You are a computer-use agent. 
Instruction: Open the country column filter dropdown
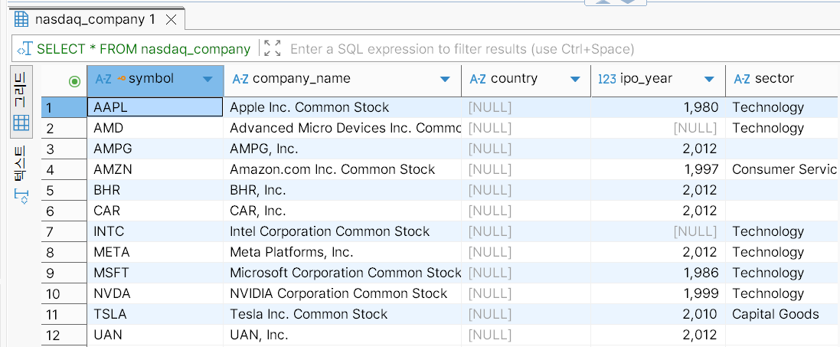click(x=576, y=80)
